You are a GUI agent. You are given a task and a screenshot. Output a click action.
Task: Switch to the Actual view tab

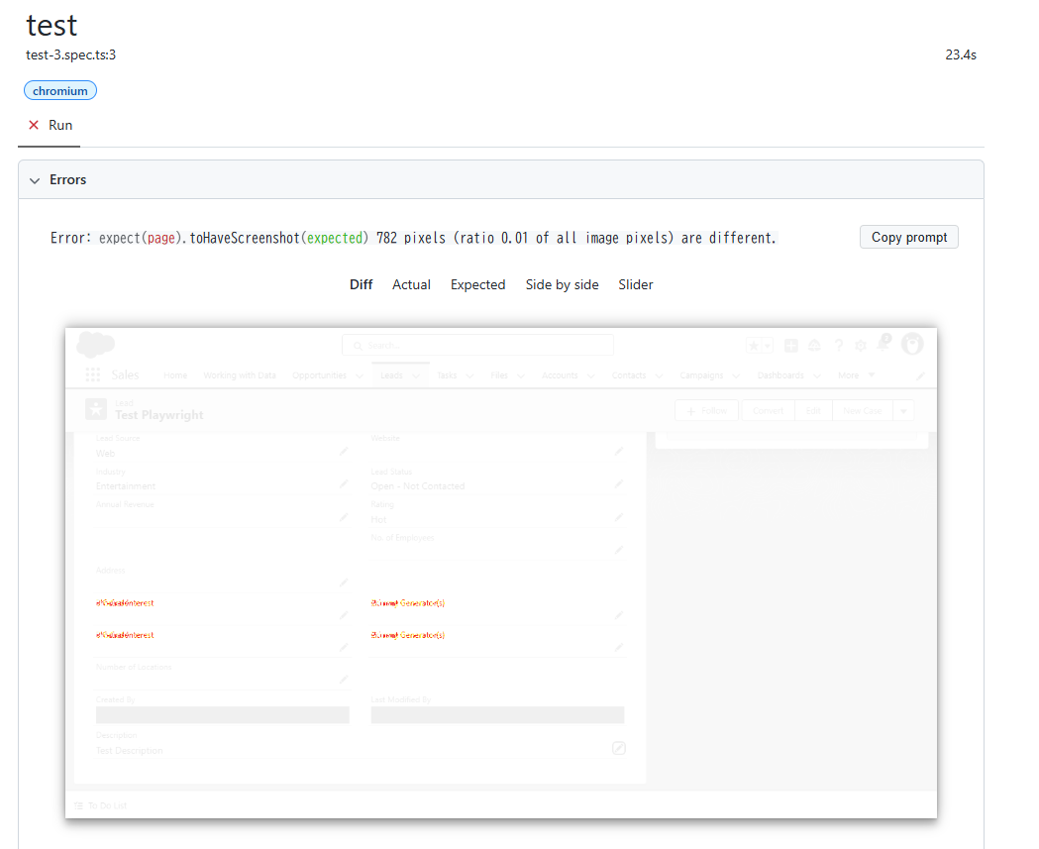pyautogui.click(x=411, y=284)
